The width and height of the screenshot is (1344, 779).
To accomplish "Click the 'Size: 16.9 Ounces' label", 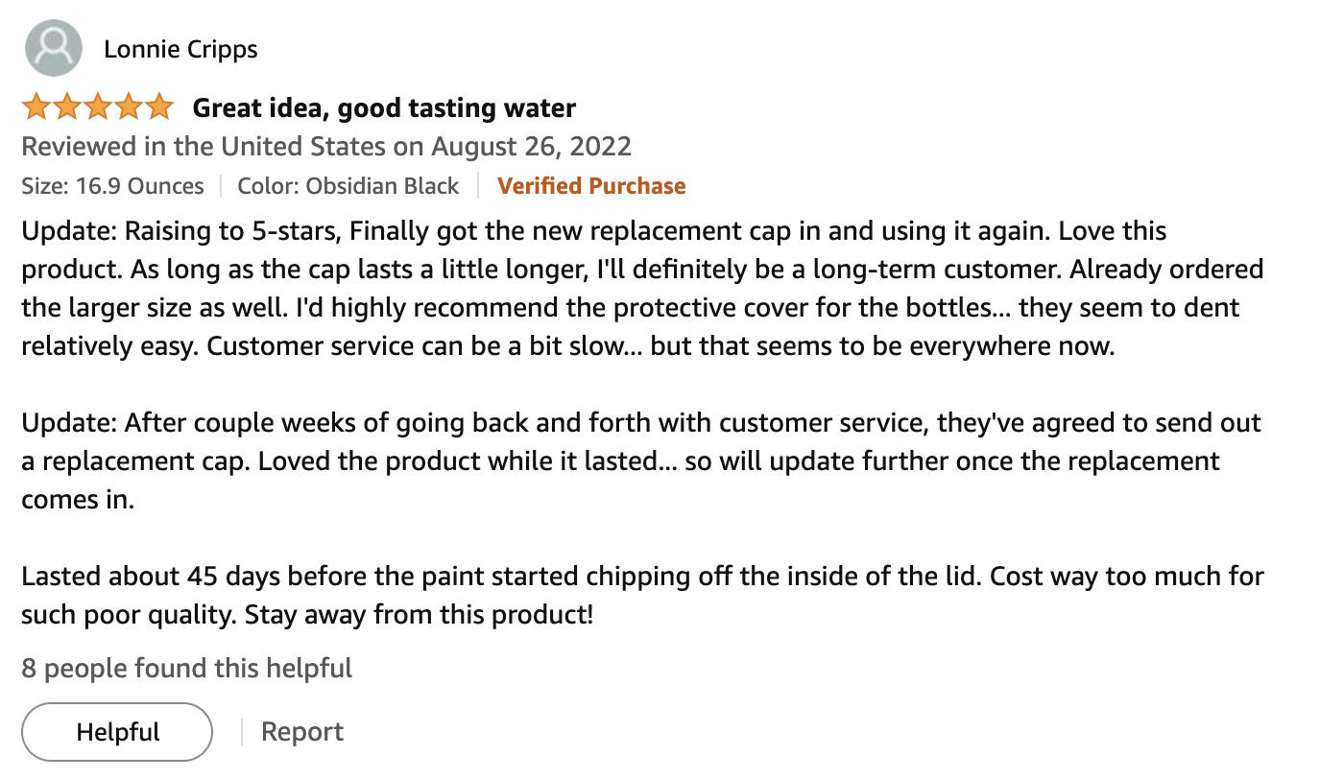I will (112, 186).
